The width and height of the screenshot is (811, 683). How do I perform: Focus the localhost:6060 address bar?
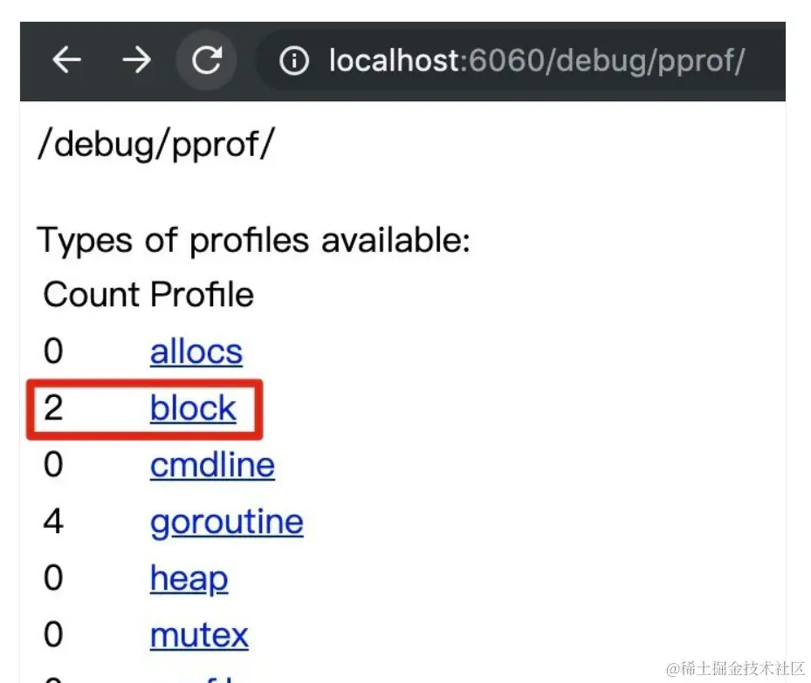[536, 61]
